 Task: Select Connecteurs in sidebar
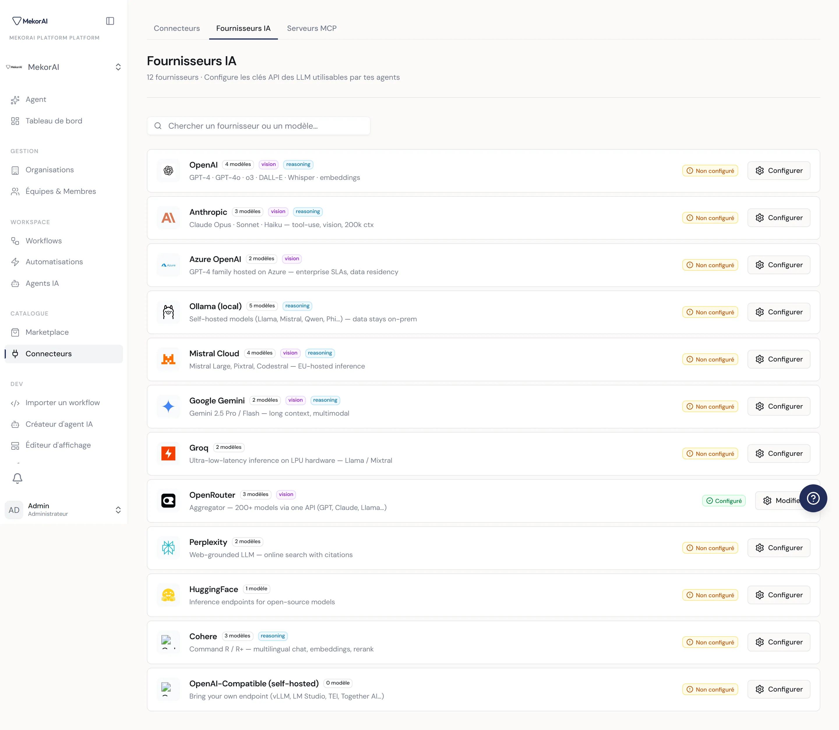point(64,354)
